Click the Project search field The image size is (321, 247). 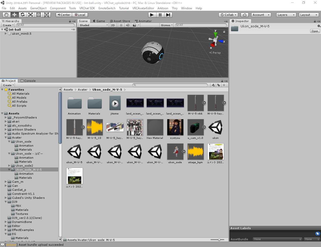(x=170, y=85)
